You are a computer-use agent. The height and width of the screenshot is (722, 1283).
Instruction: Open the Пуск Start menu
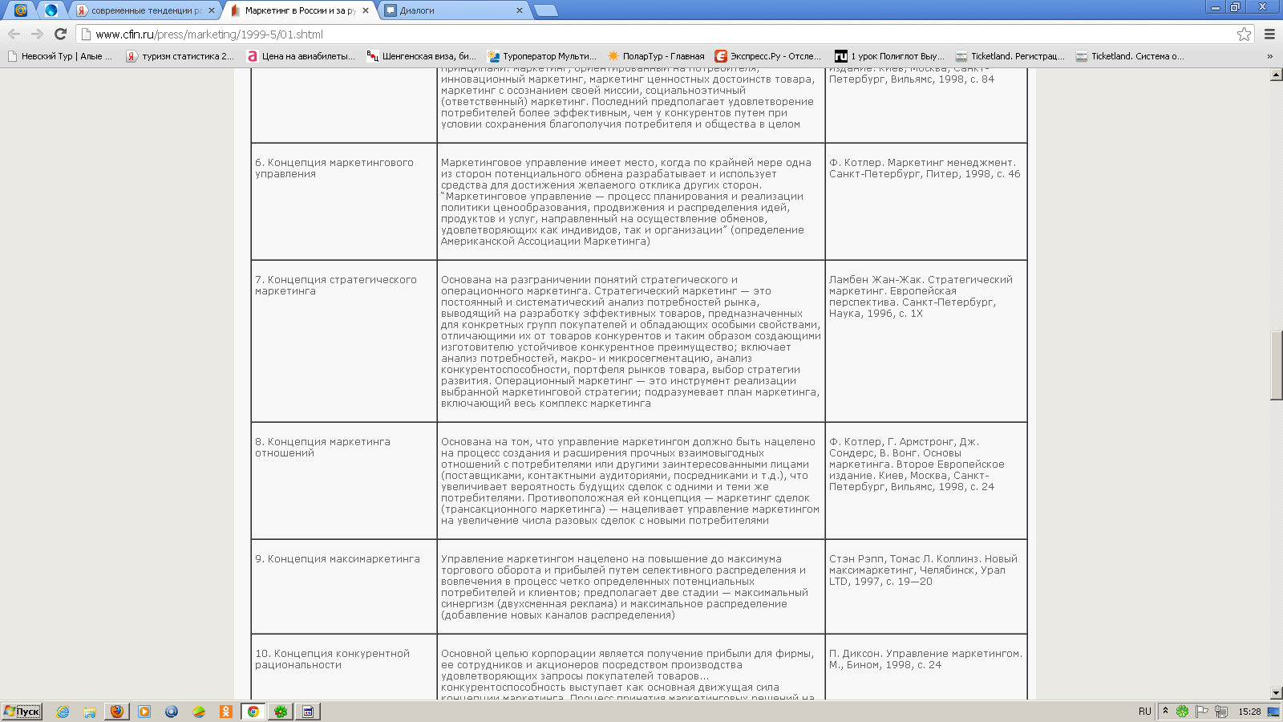click(22, 711)
